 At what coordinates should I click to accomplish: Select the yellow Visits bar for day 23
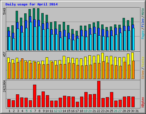102,57
